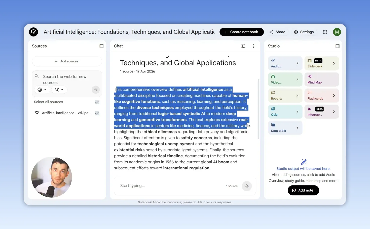Open notebook Settings
370x229 pixels.
pyautogui.click(x=304, y=32)
